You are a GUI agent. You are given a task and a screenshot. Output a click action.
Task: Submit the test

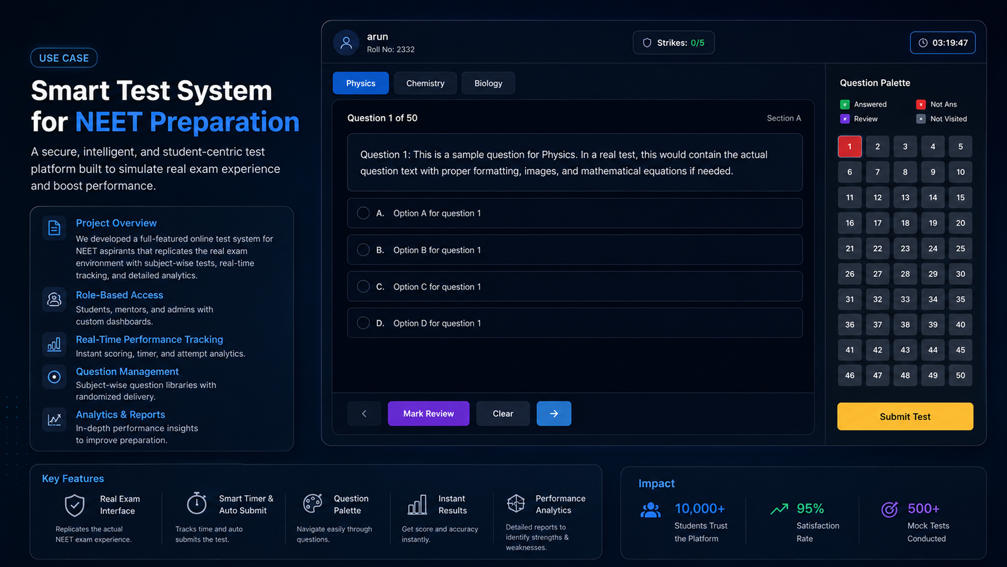click(x=905, y=416)
